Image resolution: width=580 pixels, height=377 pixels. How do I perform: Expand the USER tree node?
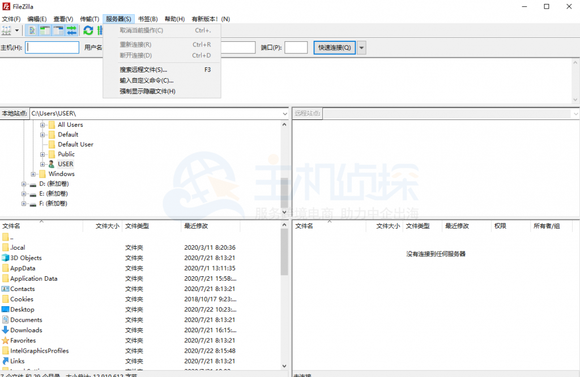[x=42, y=164]
